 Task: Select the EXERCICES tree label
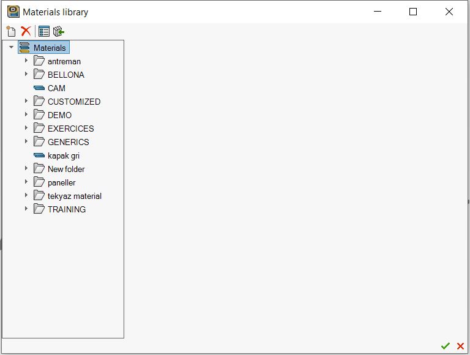coord(71,129)
